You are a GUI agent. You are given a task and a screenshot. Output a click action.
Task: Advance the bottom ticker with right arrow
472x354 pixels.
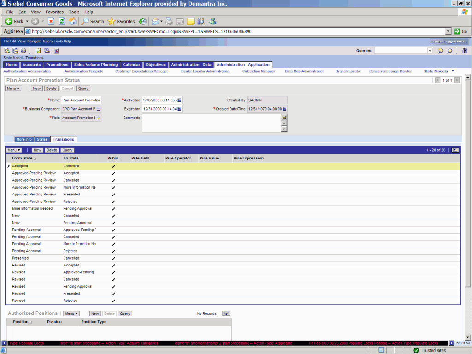point(452,343)
